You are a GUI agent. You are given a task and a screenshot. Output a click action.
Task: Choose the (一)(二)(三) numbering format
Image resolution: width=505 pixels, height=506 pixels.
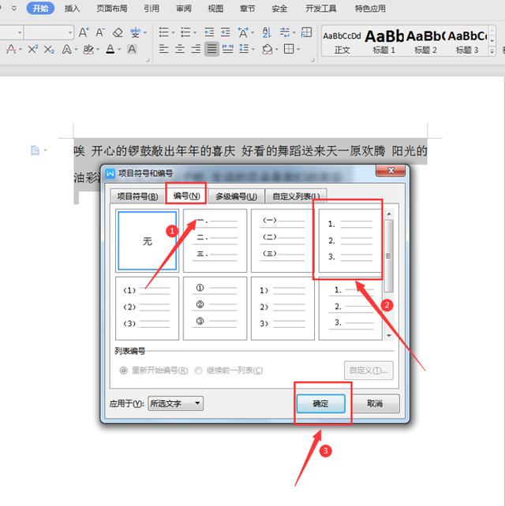pos(282,240)
